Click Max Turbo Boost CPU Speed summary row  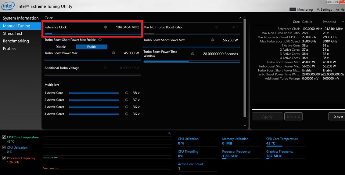tap(298, 41)
